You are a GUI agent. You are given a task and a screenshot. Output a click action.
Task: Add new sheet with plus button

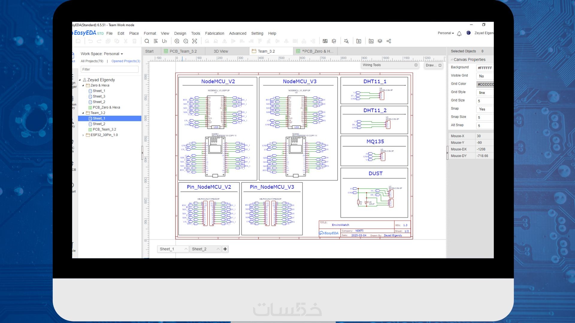225,249
